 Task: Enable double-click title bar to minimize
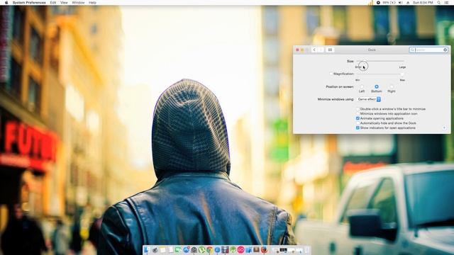pyautogui.click(x=358, y=108)
